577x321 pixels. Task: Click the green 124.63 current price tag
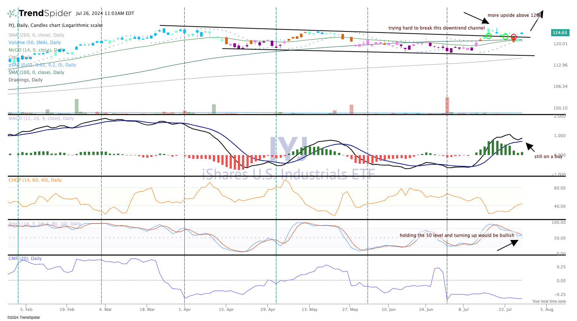tap(560, 33)
